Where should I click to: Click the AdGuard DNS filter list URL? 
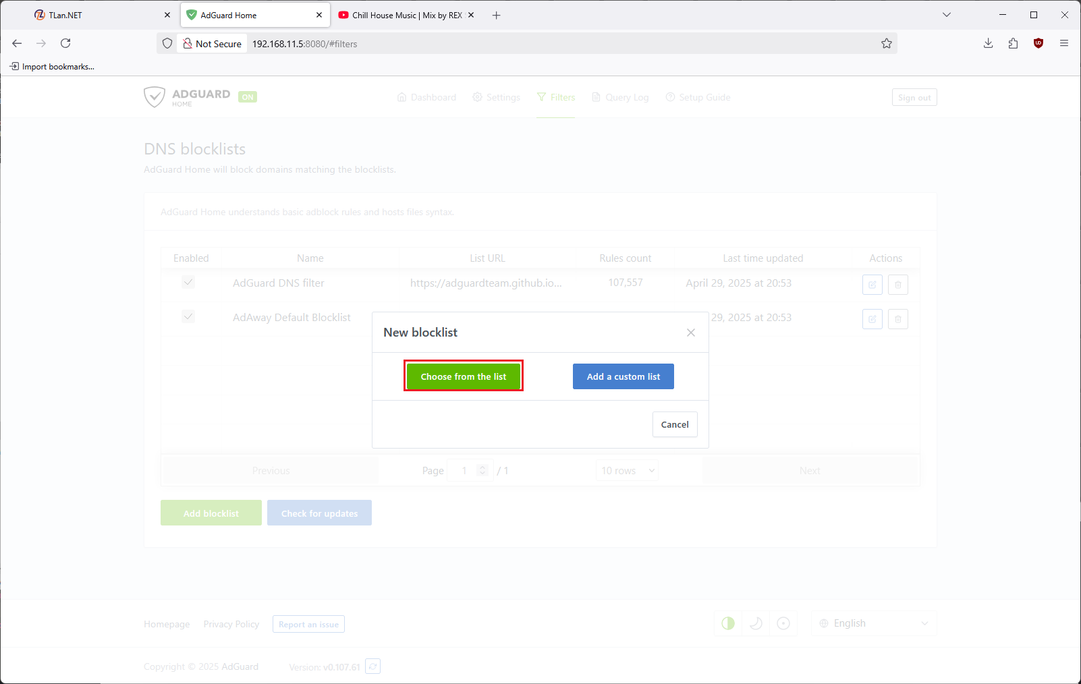[x=486, y=283]
